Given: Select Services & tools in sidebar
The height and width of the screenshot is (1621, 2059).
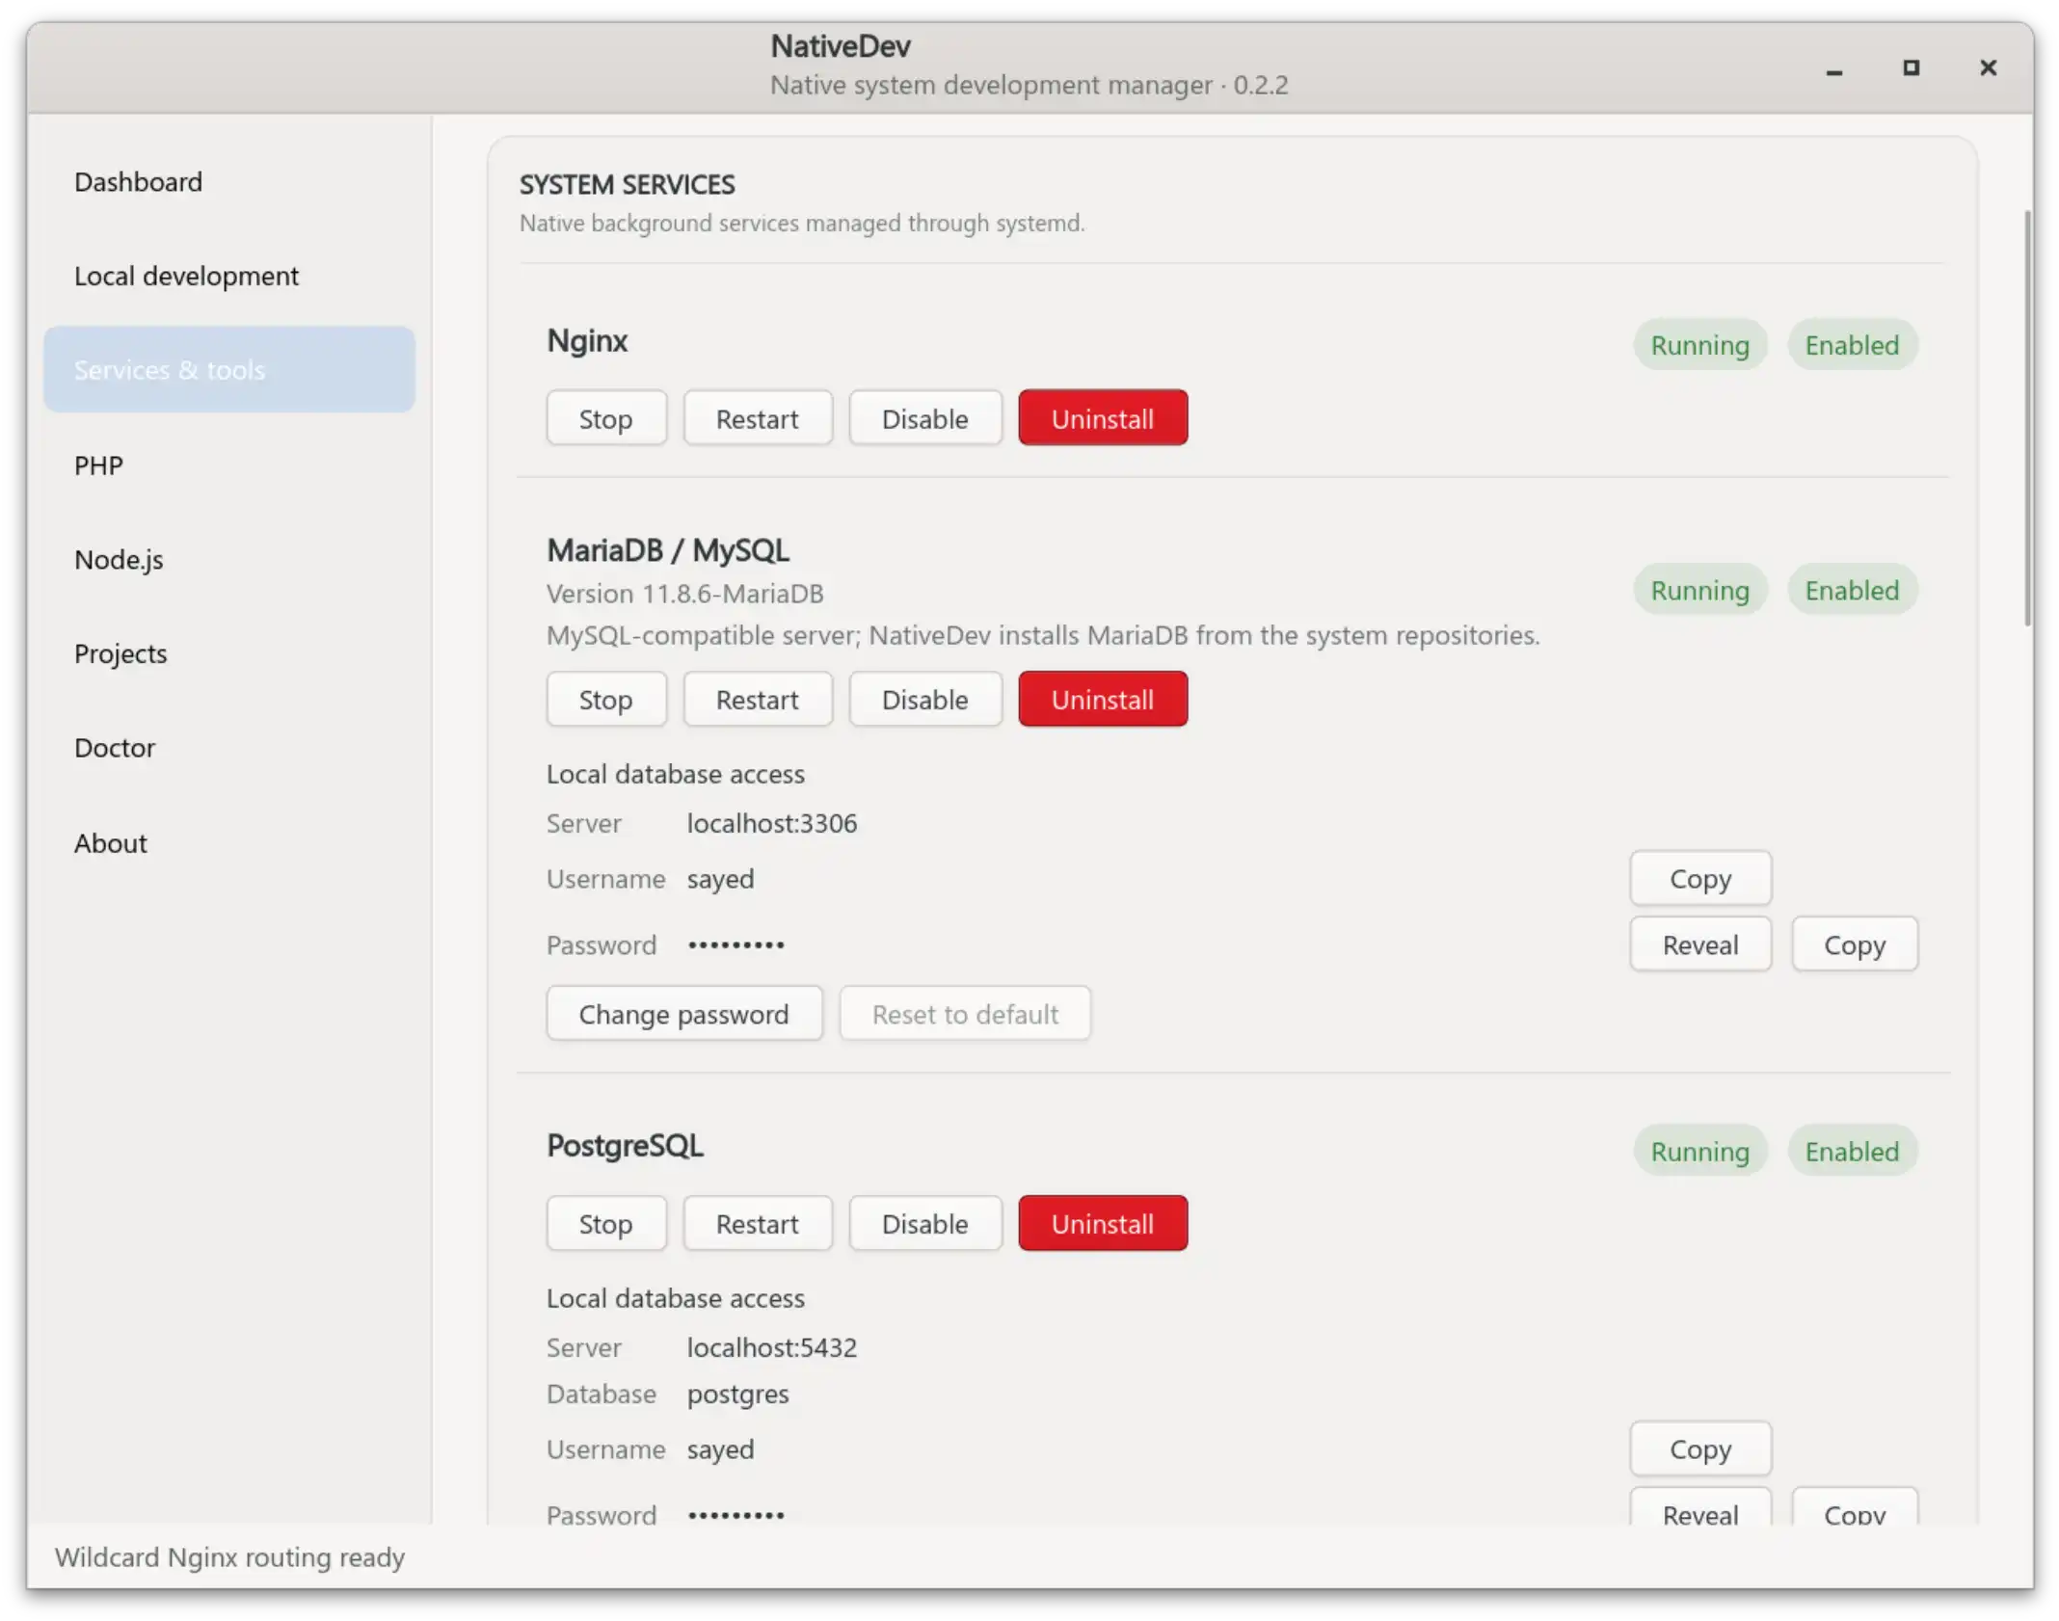Looking at the screenshot, I should 229,370.
